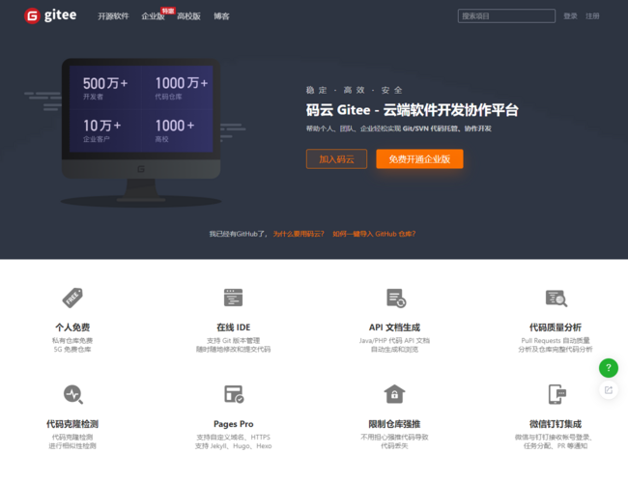This screenshot has height=483, width=628.
Task: Open the green help question-mark button
Action: coord(608,368)
